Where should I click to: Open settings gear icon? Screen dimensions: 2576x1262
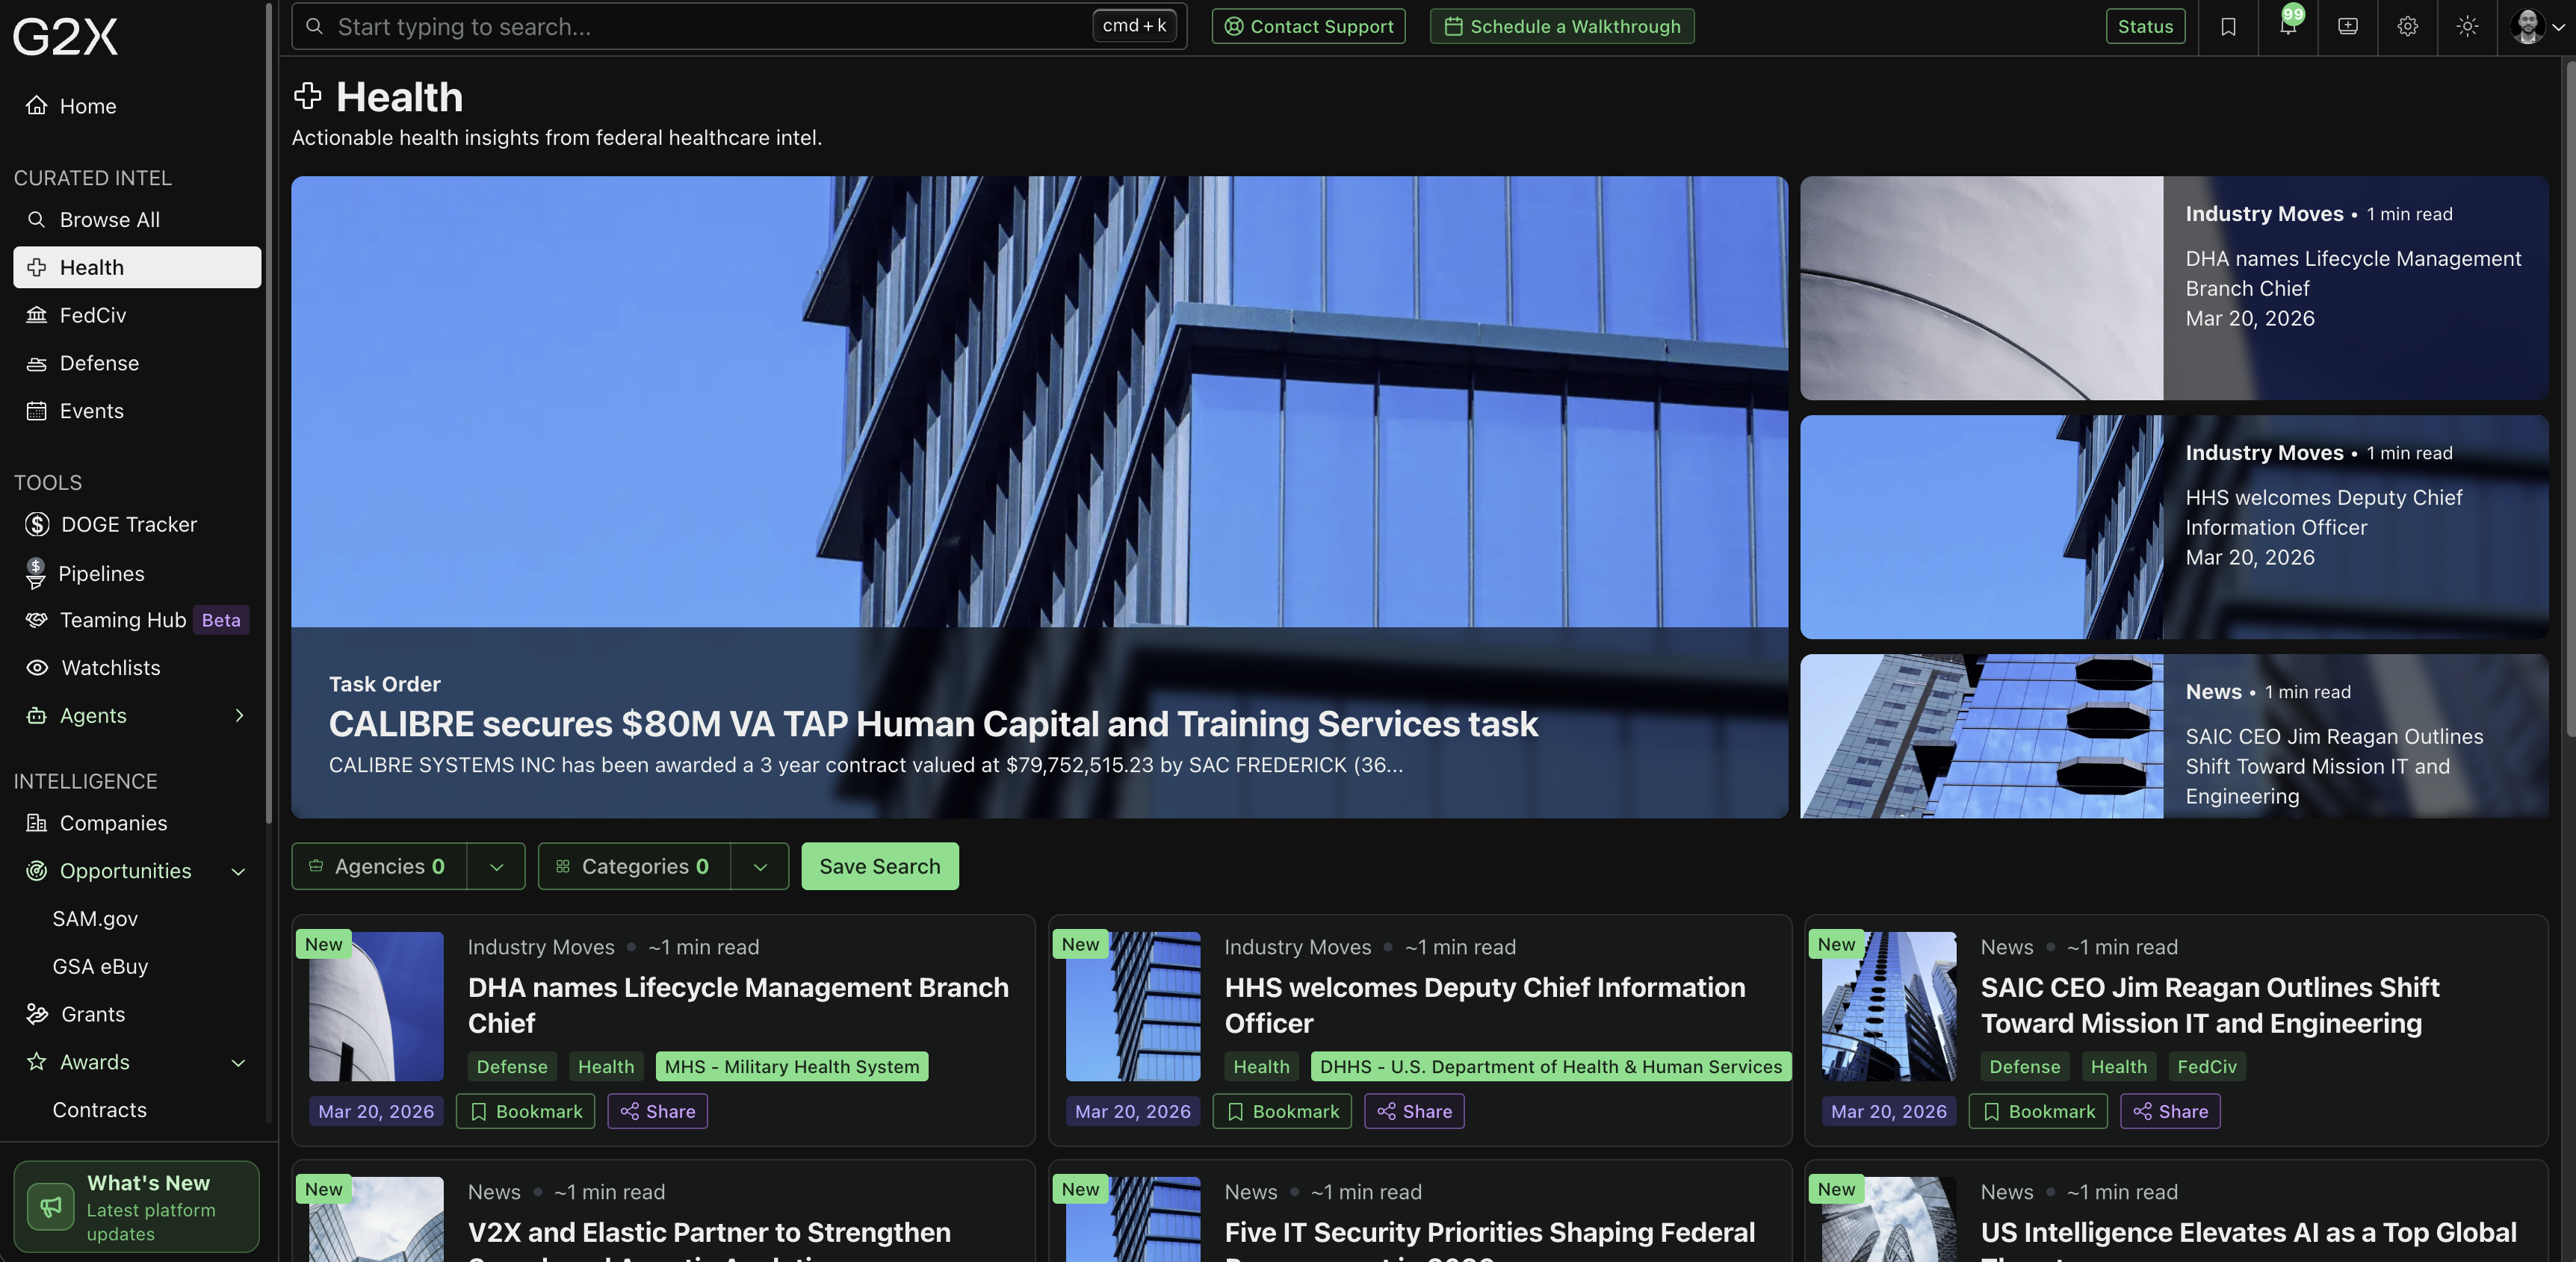click(x=2408, y=27)
